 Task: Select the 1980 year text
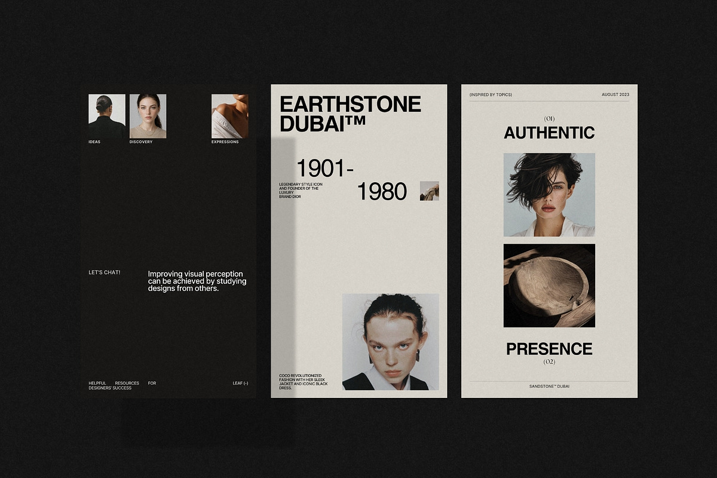pos(382,192)
